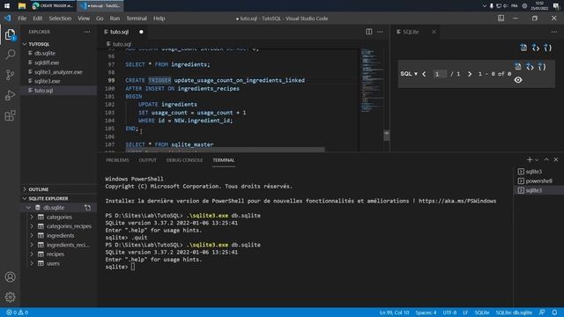
Task: Open the Selection menu
Action: pos(60,18)
